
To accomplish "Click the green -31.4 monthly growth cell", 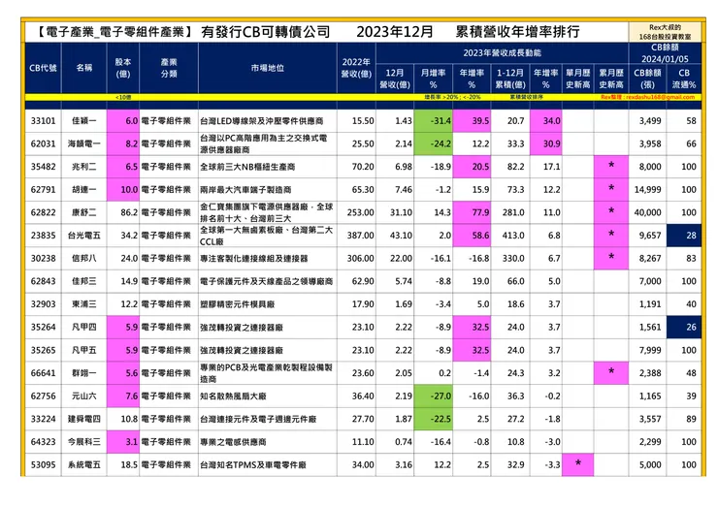I will pyautogui.click(x=433, y=121).
